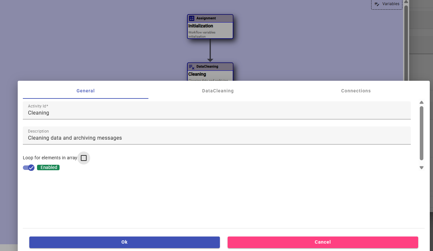Switch to the General tab
Viewport: 433px width, 251px height.
86,91
